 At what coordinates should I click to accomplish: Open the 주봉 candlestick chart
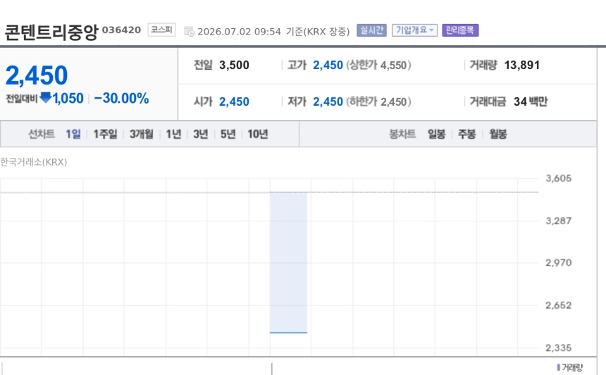click(467, 134)
